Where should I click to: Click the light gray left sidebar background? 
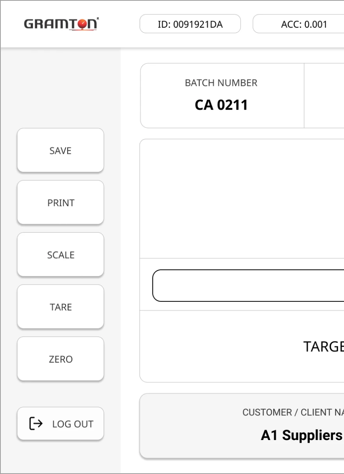[x=61, y=90]
